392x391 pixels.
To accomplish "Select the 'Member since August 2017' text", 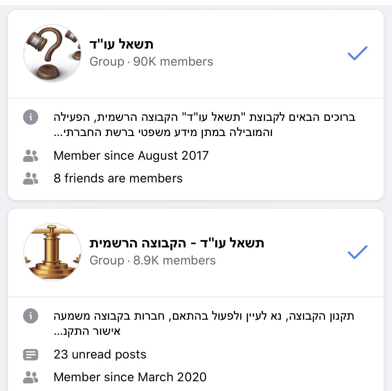I will click(131, 156).
